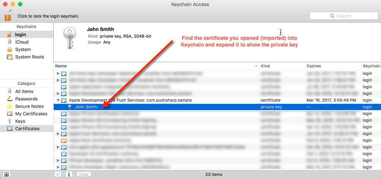Select the login keychain in the sidebar
The width and height of the screenshot is (381, 179).
[x=27, y=35]
